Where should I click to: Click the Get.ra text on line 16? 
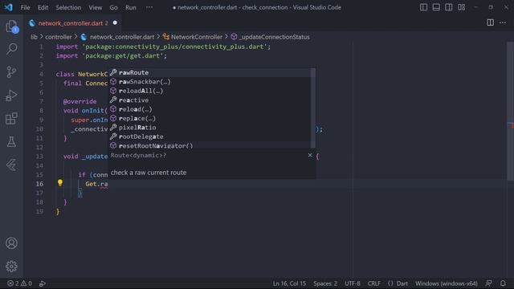point(96,184)
